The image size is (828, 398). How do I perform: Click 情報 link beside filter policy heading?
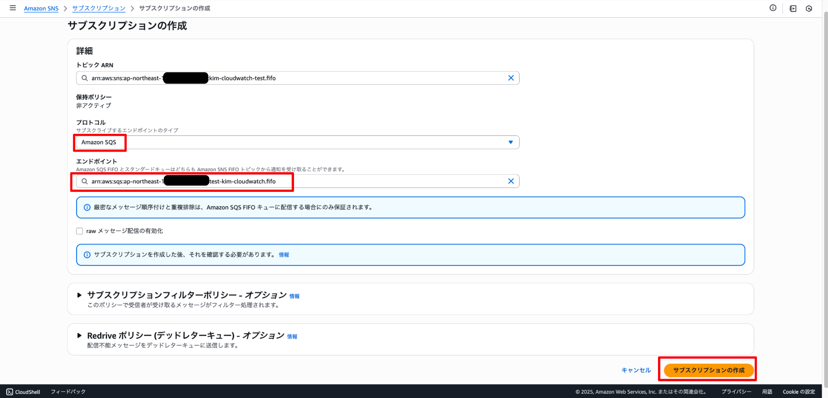[295, 297]
